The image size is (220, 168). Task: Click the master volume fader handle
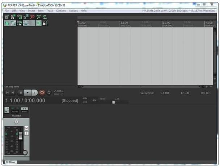click(x=21, y=136)
